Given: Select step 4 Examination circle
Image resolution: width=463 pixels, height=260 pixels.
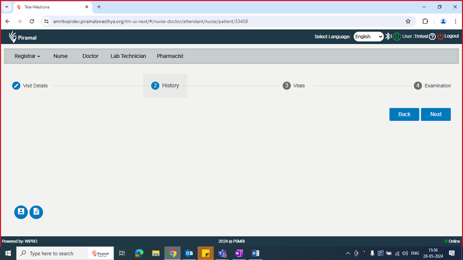Looking at the screenshot, I should coord(418,86).
